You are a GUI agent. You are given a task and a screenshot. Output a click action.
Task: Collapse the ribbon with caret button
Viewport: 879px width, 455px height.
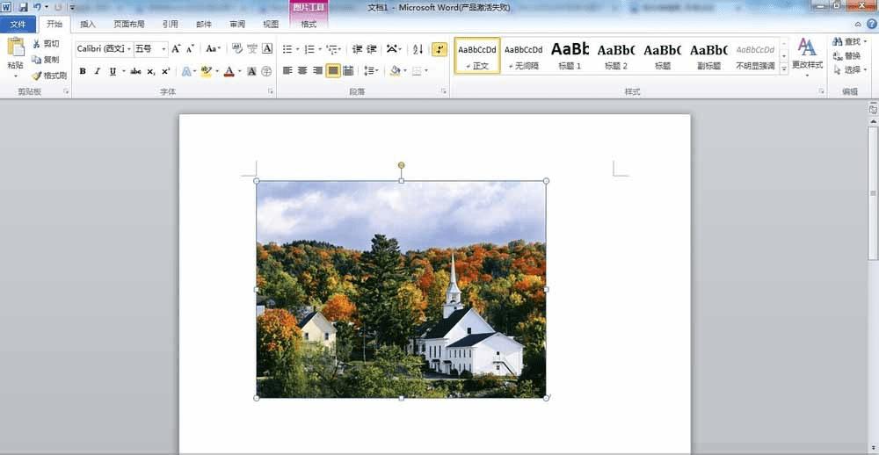click(x=858, y=24)
